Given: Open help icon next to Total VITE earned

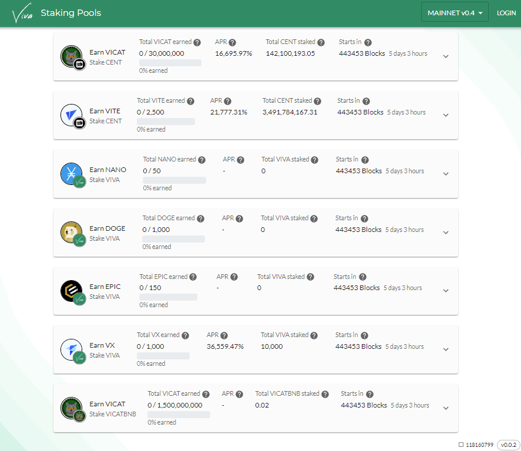Looking at the screenshot, I should pyautogui.click(x=190, y=101).
